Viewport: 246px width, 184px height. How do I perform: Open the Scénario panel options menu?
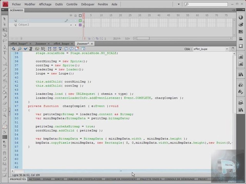point(233,10)
